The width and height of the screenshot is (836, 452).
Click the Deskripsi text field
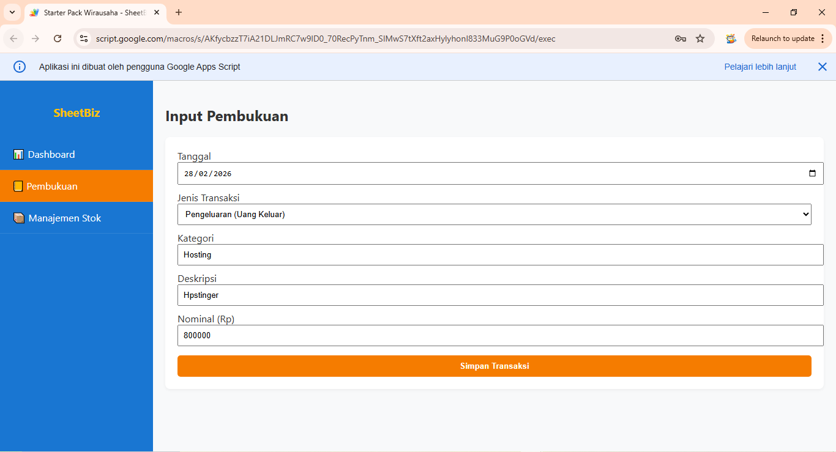[x=500, y=295]
